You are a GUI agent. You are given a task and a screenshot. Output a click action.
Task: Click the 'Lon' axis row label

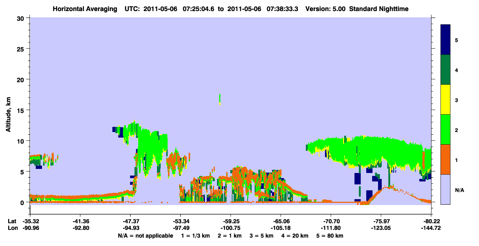pos(12,228)
